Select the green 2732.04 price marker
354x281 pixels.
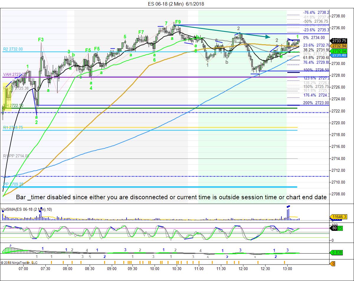tap(339, 51)
